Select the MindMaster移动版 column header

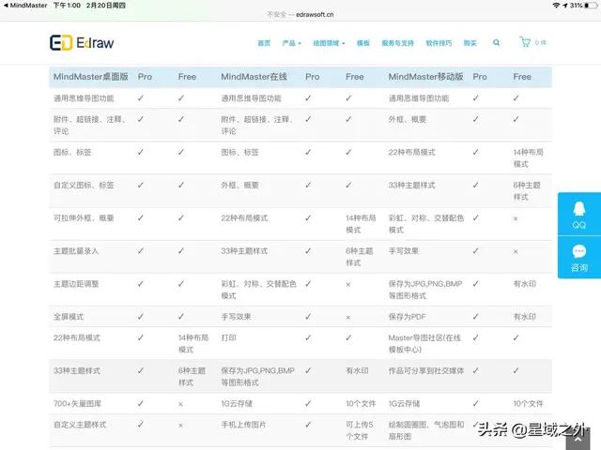(425, 77)
